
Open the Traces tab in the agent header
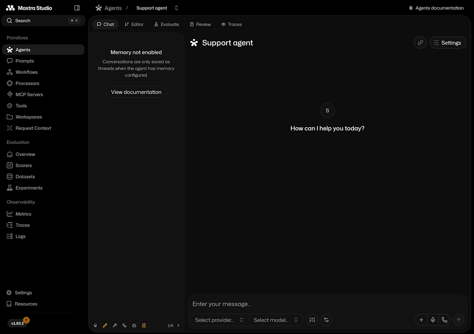[231, 24]
